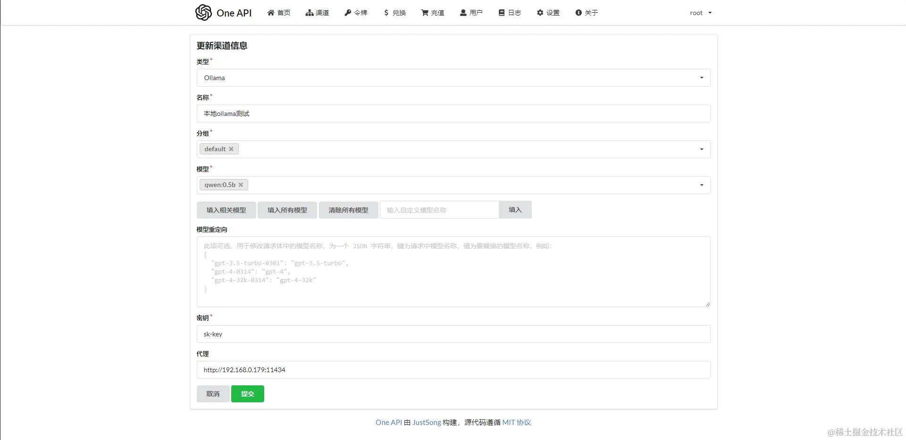Click the 填入相关模型 button

click(x=226, y=210)
